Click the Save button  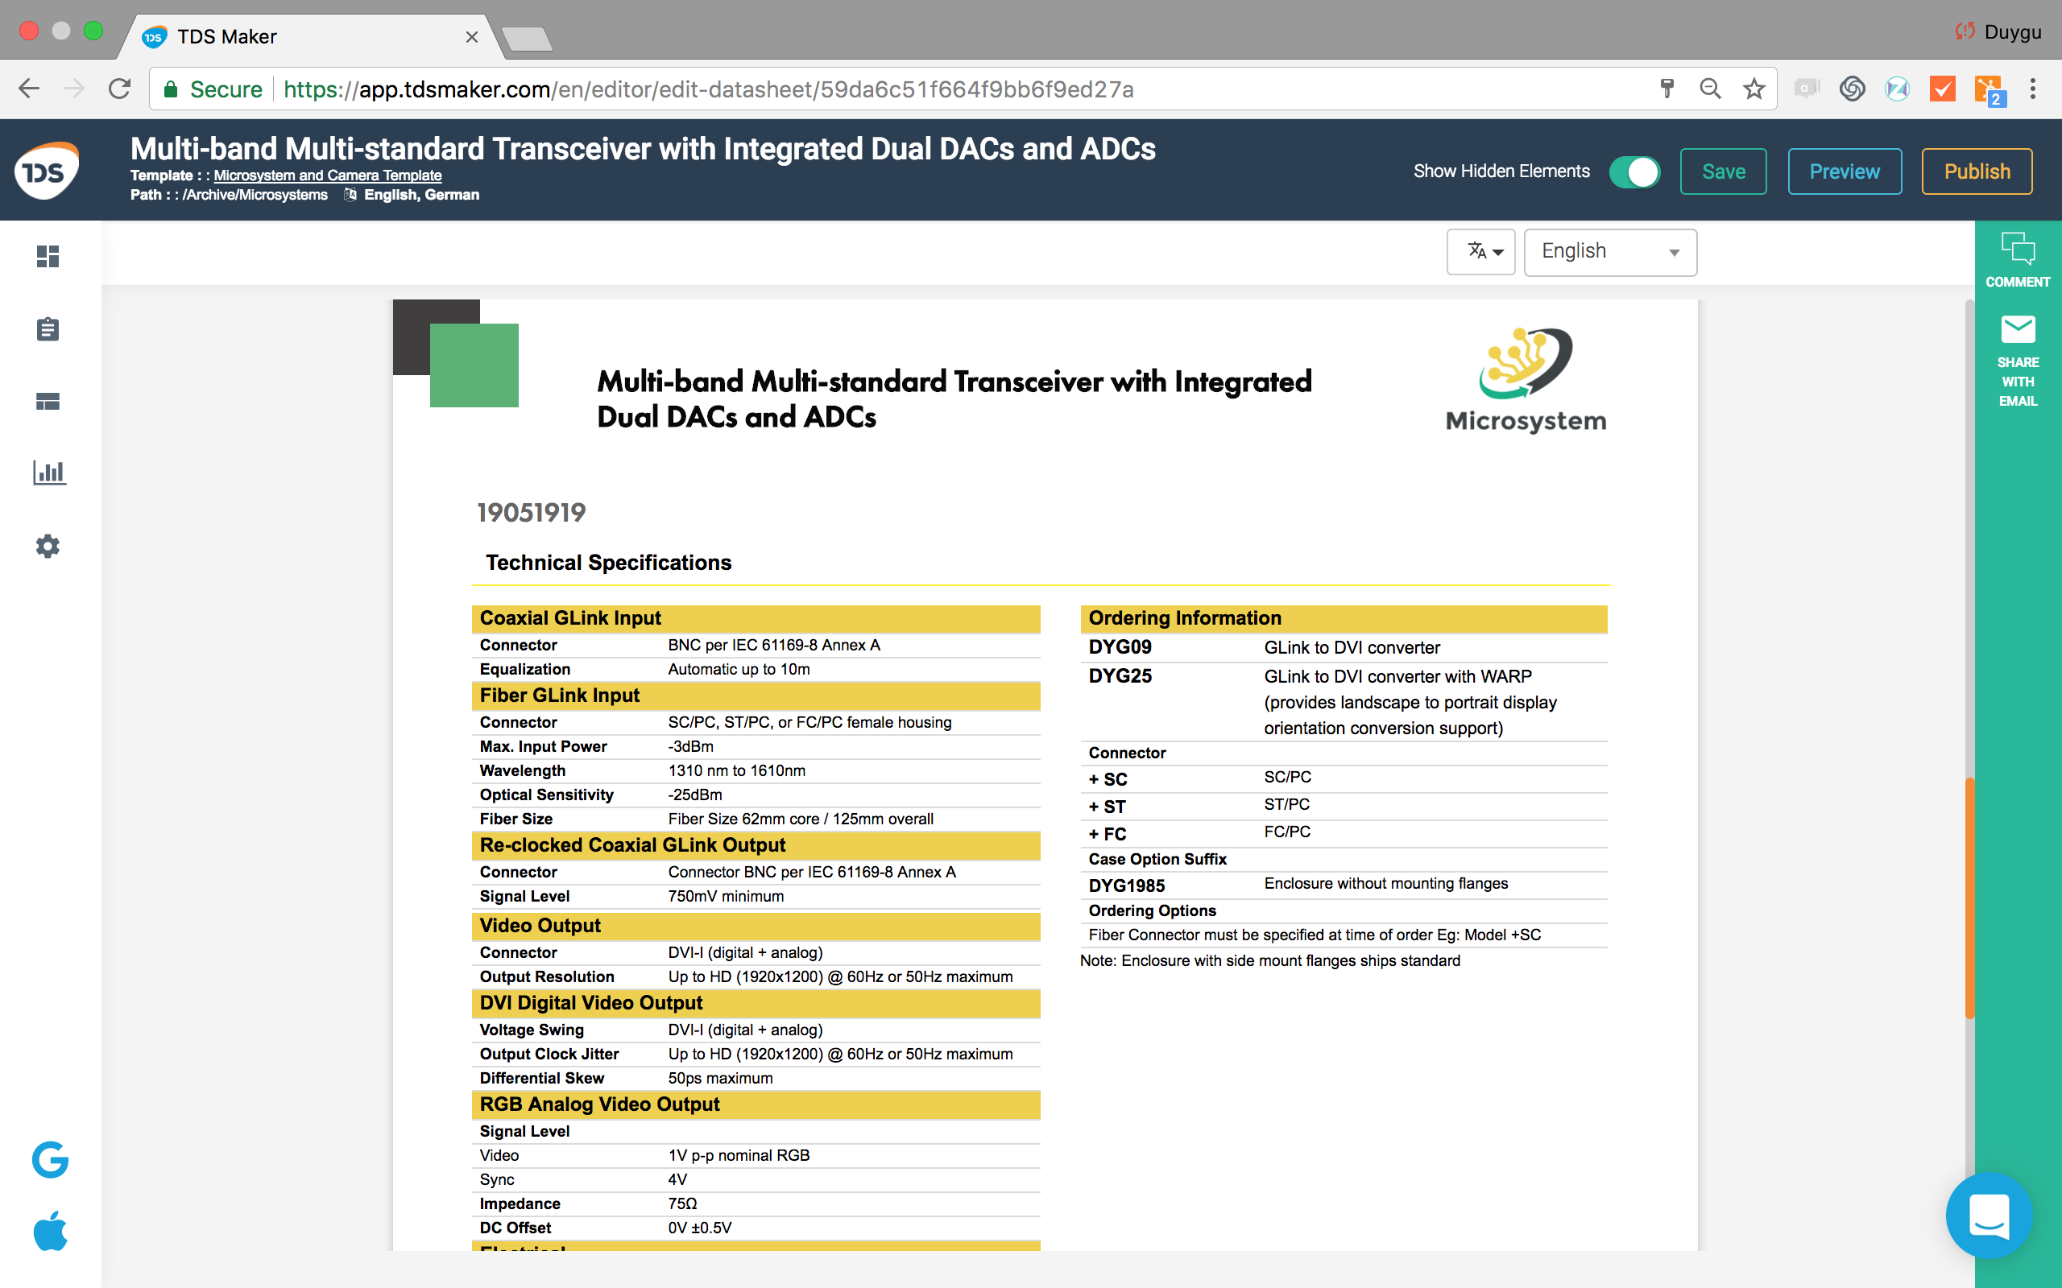point(1723,172)
